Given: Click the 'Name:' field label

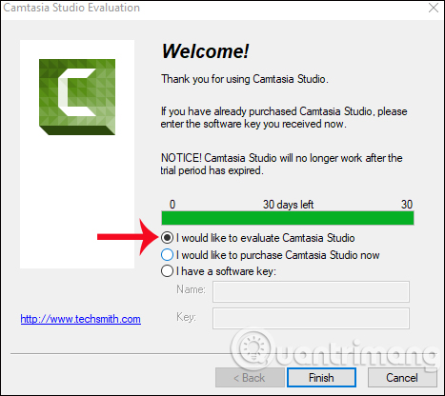Looking at the screenshot, I should pyautogui.click(x=191, y=289).
